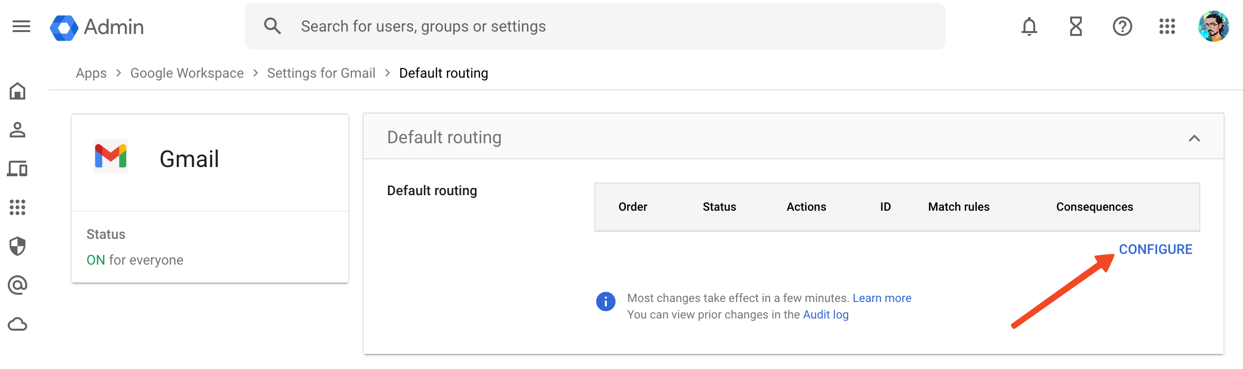The image size is (1243, 369).
Task: Open the Learn more link
Action: pos(882,298)
